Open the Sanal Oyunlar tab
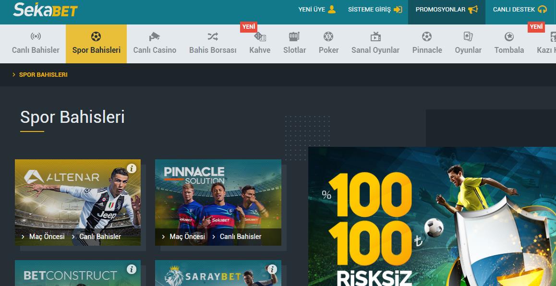This screenshot has width=556, height=286. (x=375, y=44)
